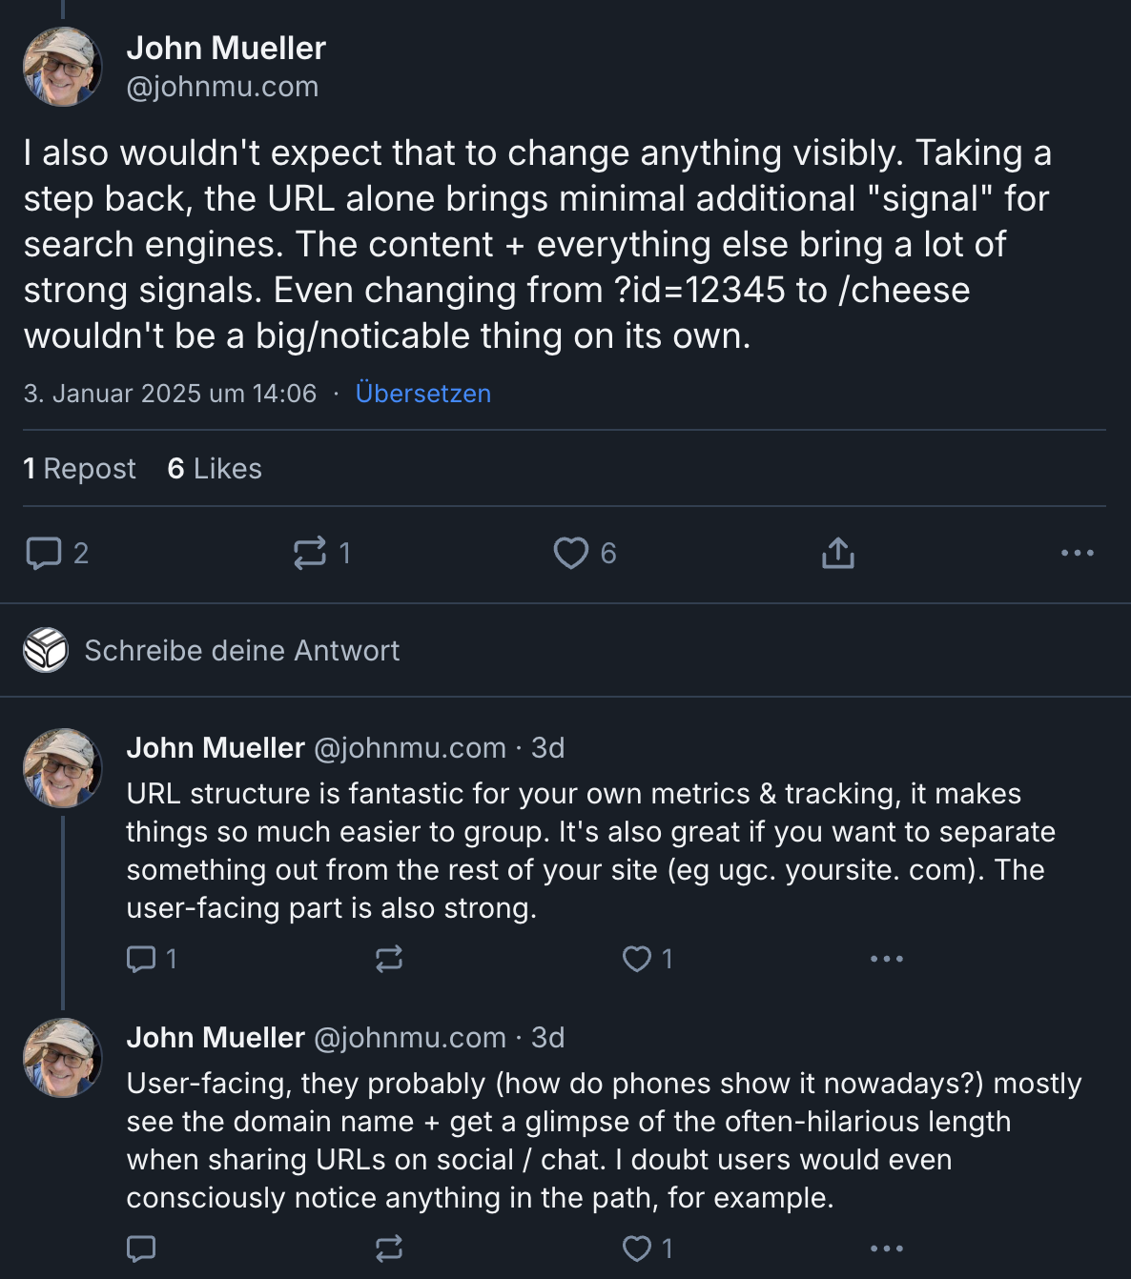Like the URL structure reply
Image resolution: width=1131 pixels, height=1279 pixels.
tap(637, 959)
